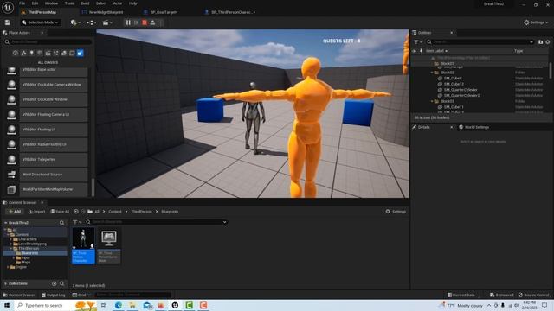Save the current level with the toolbar save icon

tap(8, 22)
